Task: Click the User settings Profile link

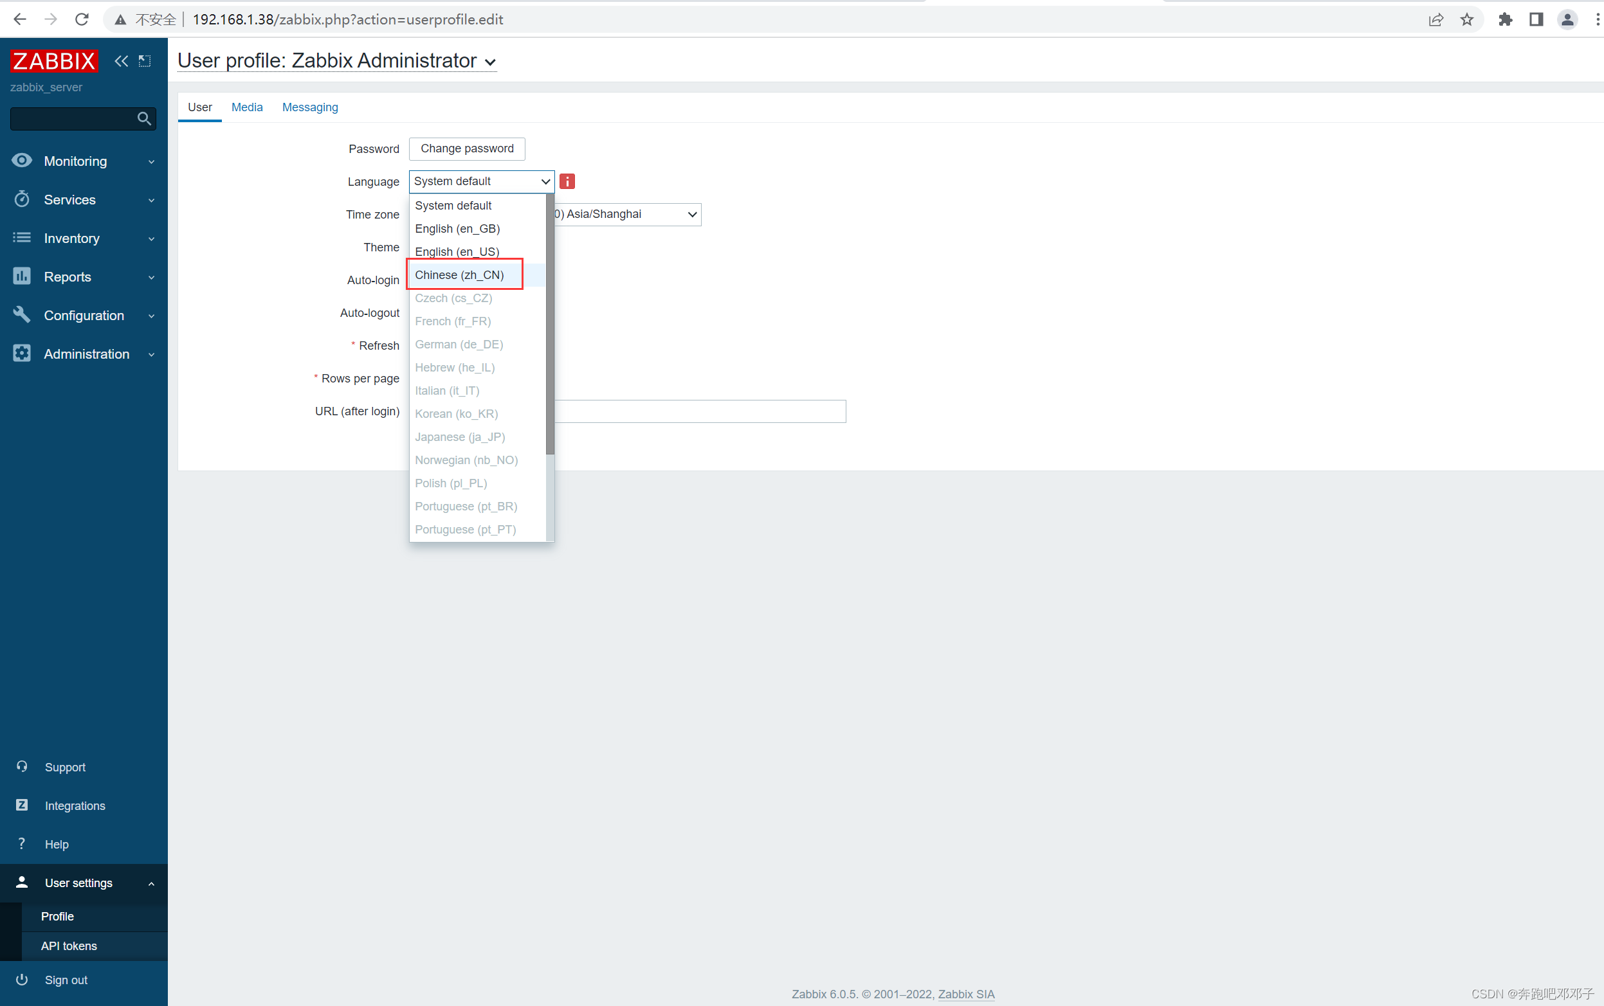Action: 58,915
